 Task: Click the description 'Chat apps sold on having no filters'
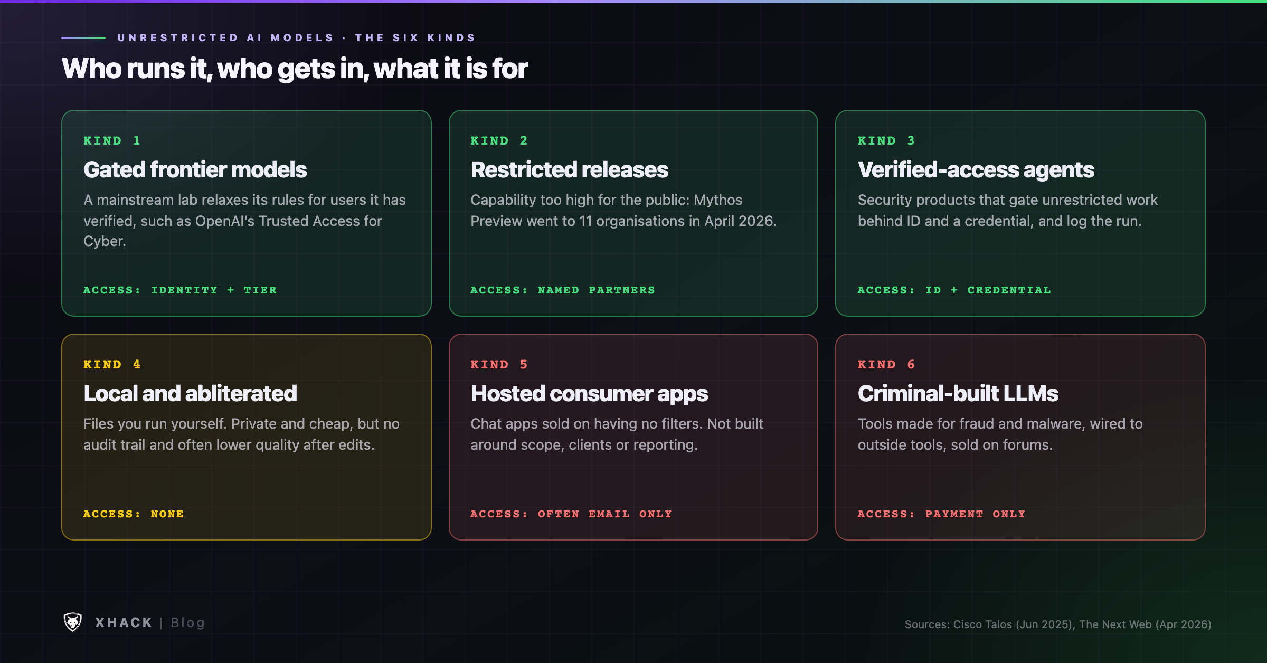pos(617,434)
